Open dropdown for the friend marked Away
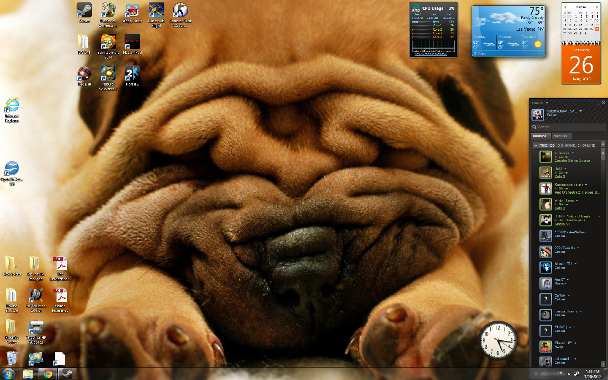This screenshot has height=380, width=608. tap(575, 343)
